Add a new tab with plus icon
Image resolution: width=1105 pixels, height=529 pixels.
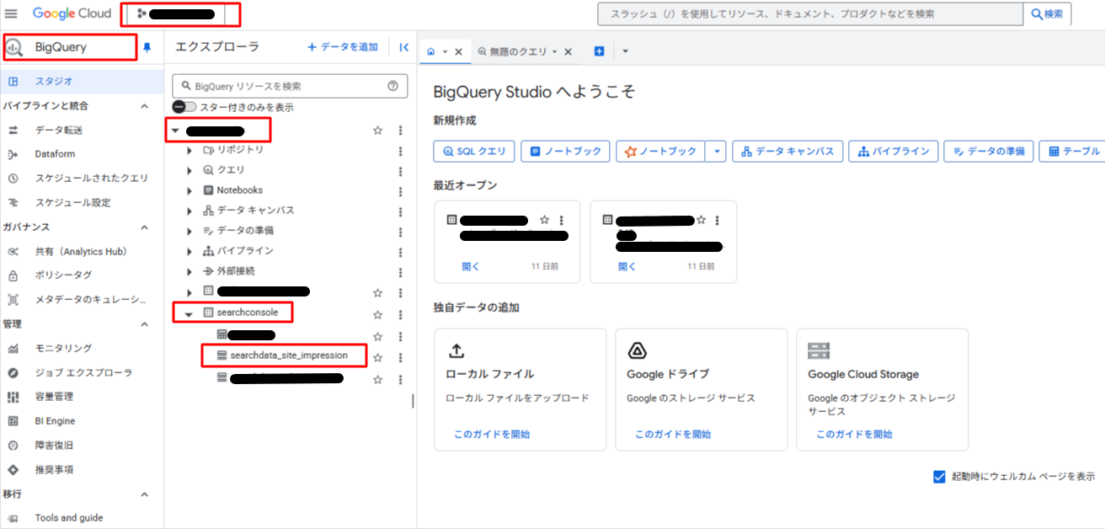(600, 51)
